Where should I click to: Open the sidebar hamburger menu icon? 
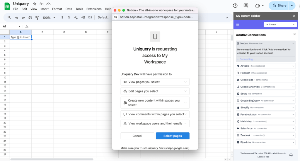click(238, 25)
